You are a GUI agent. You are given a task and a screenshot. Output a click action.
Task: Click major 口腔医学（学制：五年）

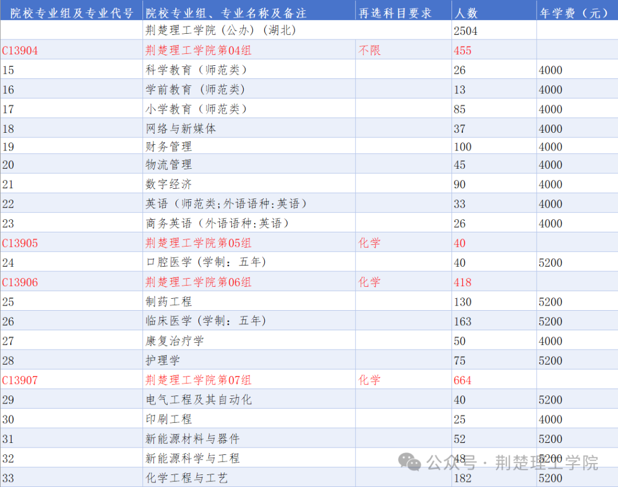(206, 262)
